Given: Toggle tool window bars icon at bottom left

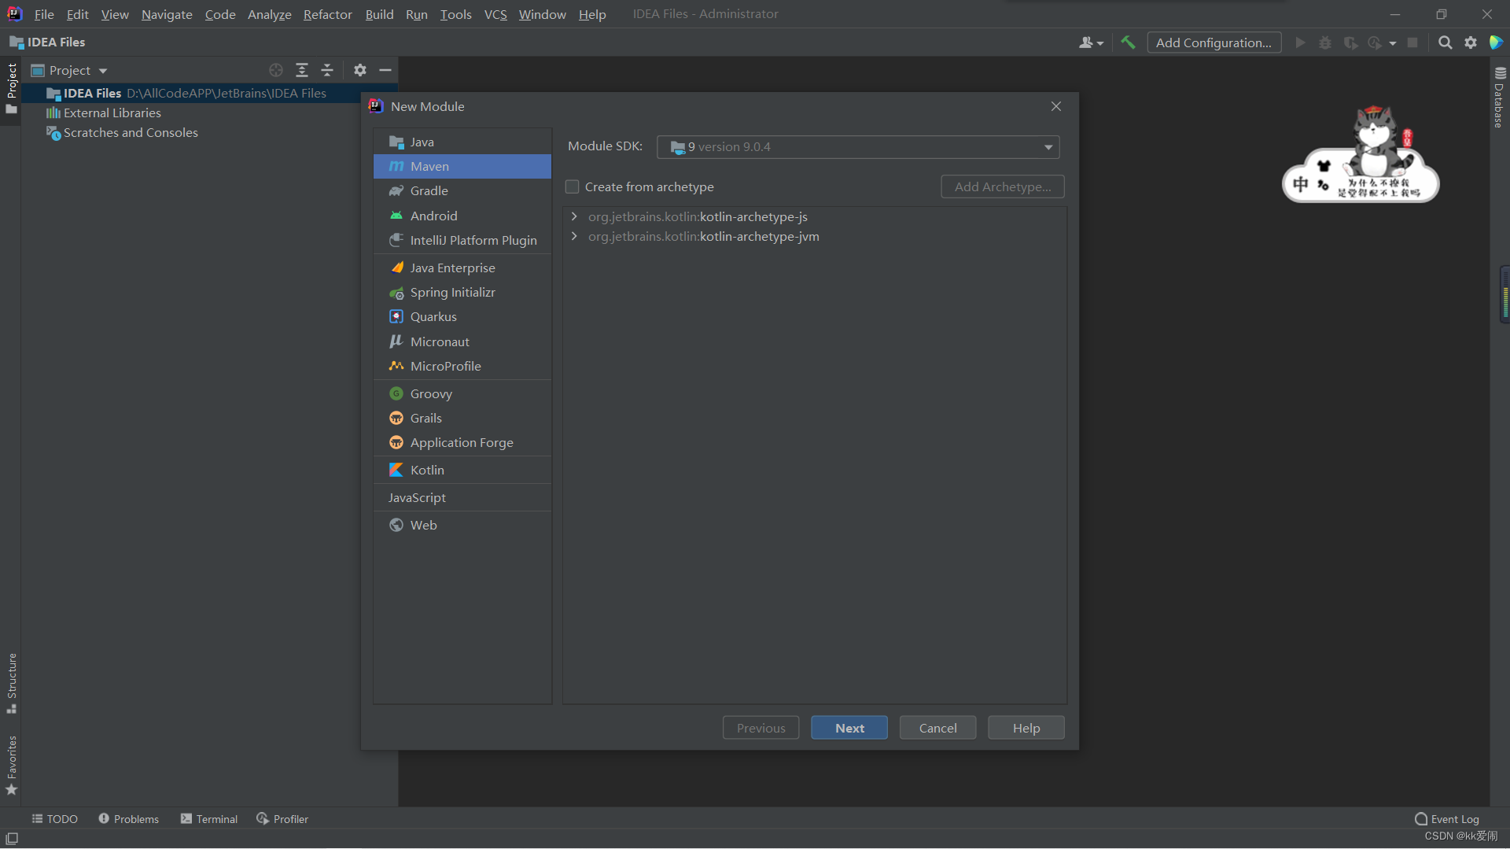Looking at the screenshot, I should click(x=12, y=839).
